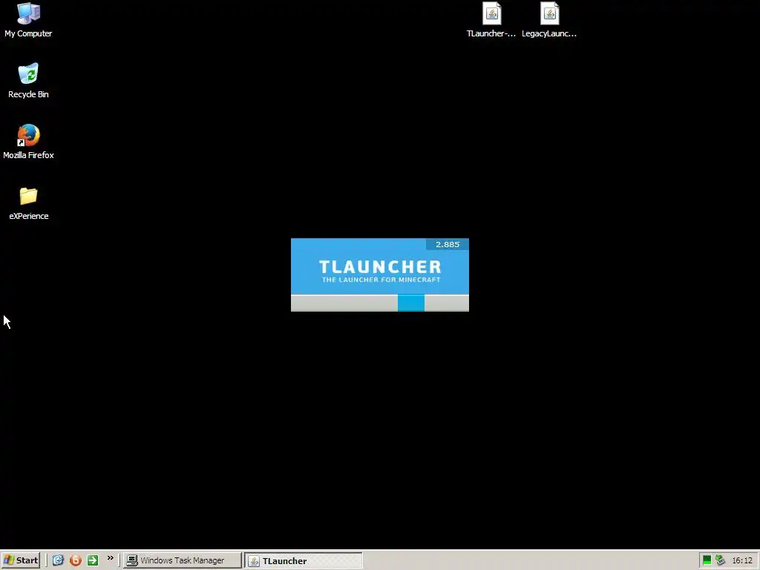The image size is (760, 570).
Task: Switch to Windows Task Manager taskbar button
Action: (x=183, y=560)
